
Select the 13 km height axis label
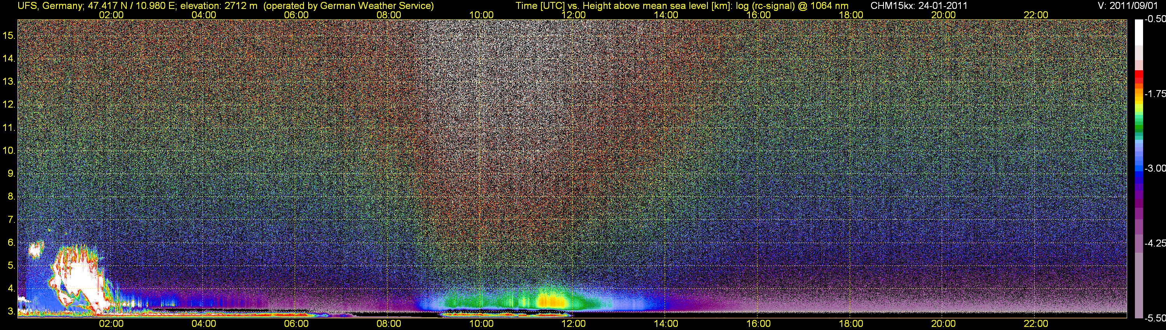pos(9,82)
